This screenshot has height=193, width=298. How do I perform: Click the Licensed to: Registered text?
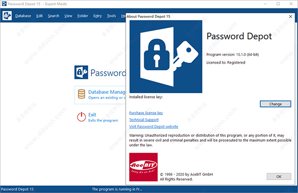pos(226,63)
